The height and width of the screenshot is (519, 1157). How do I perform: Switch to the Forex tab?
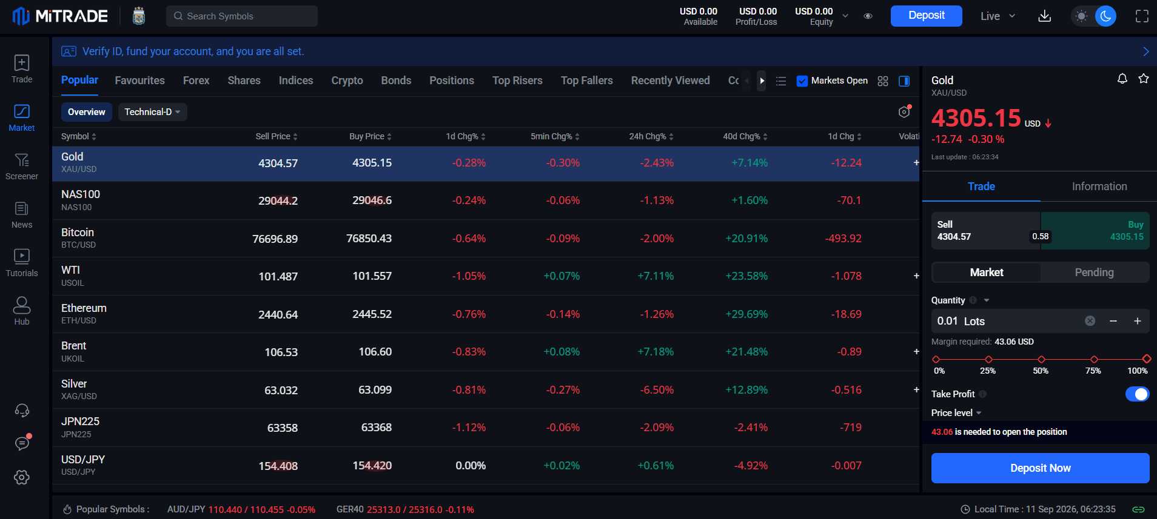(196, 81)
